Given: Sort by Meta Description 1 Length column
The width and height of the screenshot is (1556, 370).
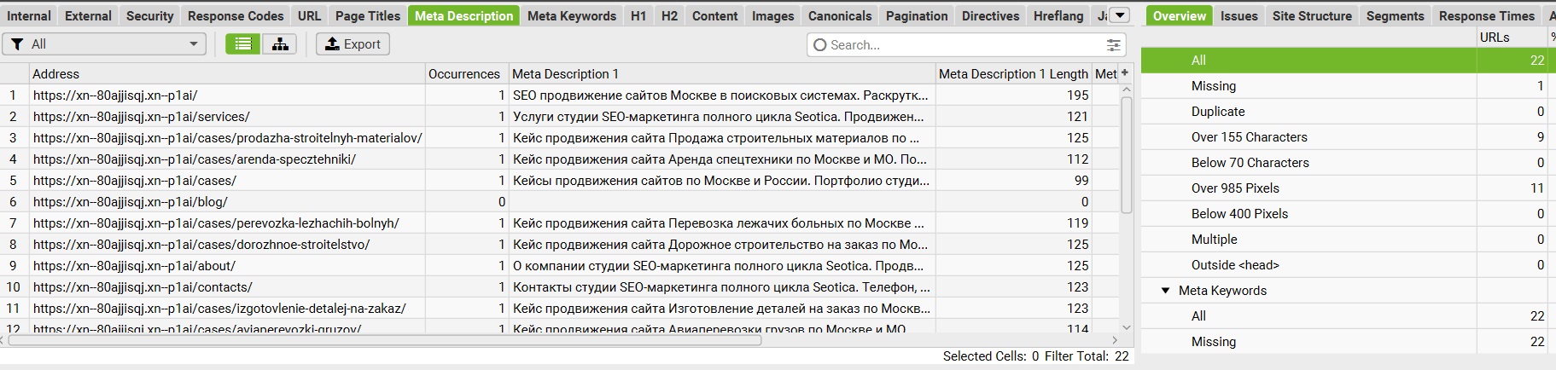Looking at the screenshot, I should [1012, 74].
